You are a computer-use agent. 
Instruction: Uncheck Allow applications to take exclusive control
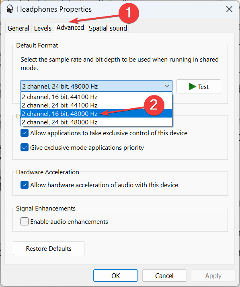[x=25, y=133]
